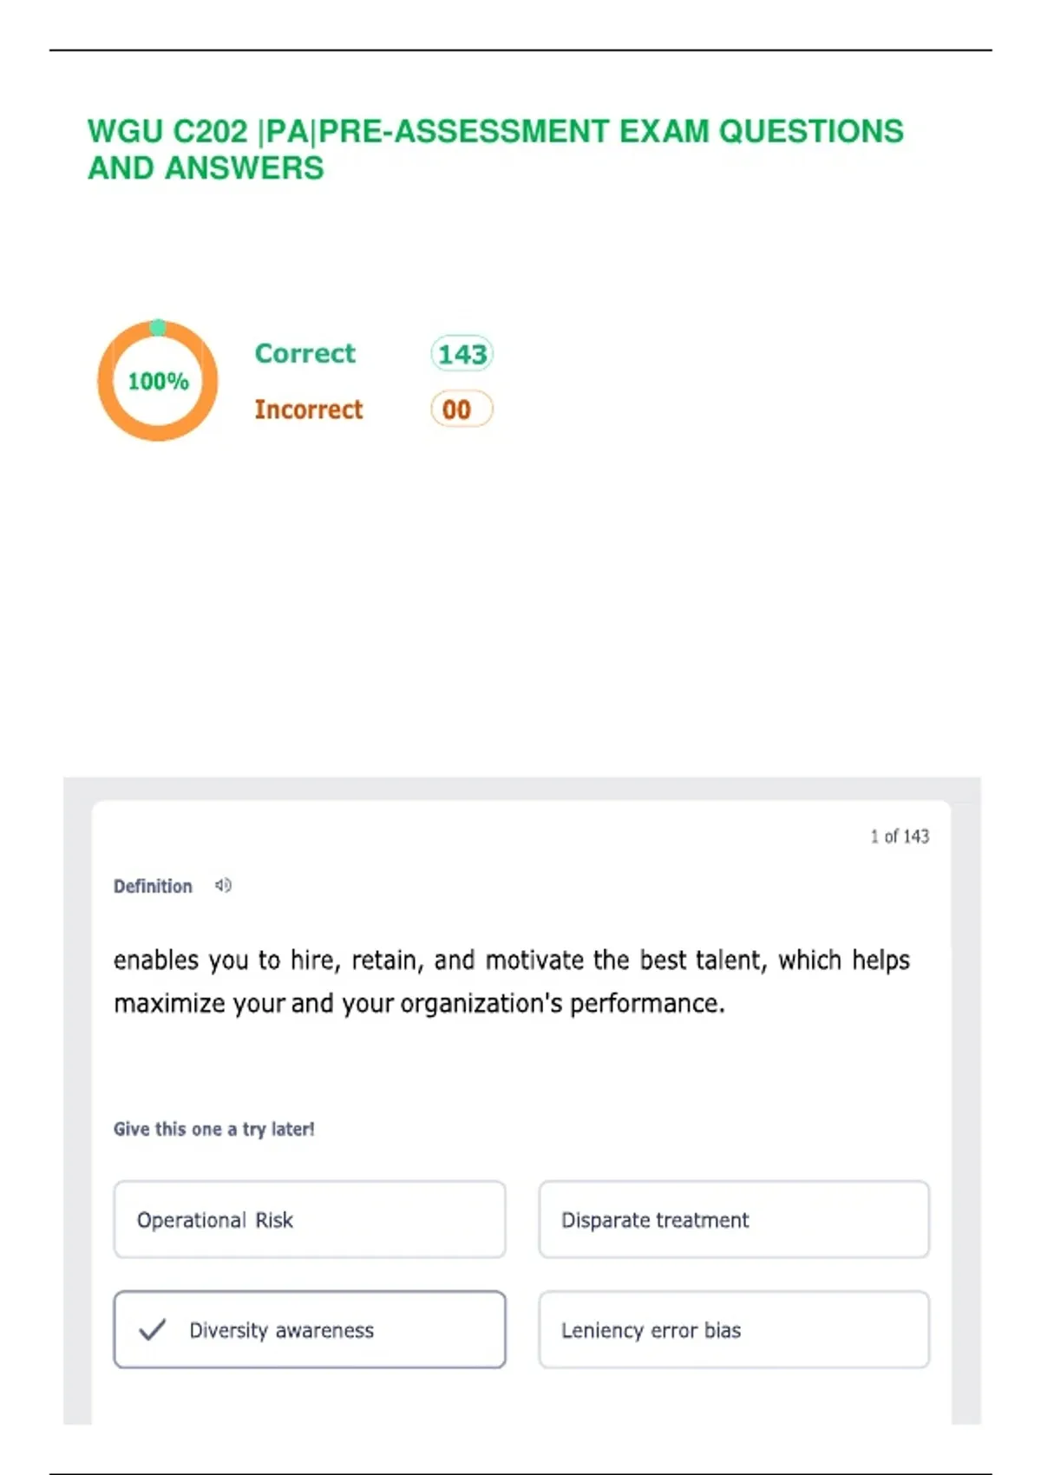This screenshot has height=1475, width=1041.
Task: Click the 100% text inside the ring
Action: (x=158, y=381)
